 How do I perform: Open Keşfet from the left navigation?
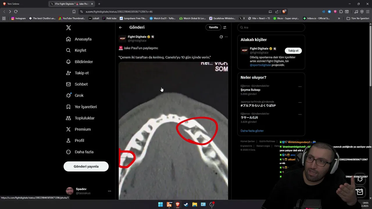tap(76, 50)
